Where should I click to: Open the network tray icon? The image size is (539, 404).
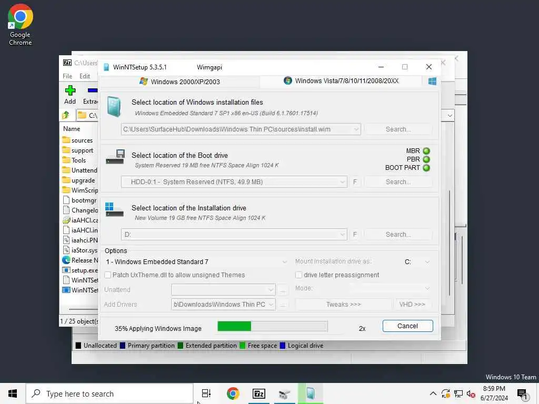click(458, 393)
